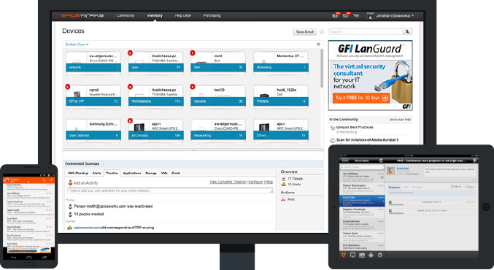The width and height of the screenshot is (494, 270).
Task: Click the Help link in the timeline
Action: point(269,182)
